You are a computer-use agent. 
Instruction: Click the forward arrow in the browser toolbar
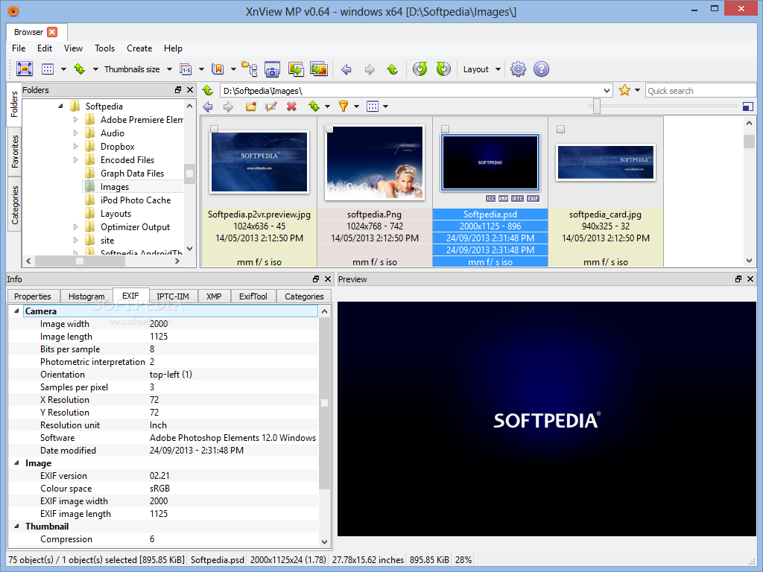228,107
